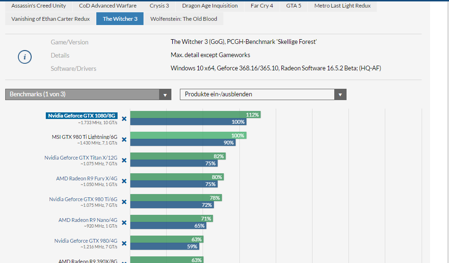449x263 pixels.
Task: Click the 90% blue bar of MSI Lightning
Action: (183, 143)
